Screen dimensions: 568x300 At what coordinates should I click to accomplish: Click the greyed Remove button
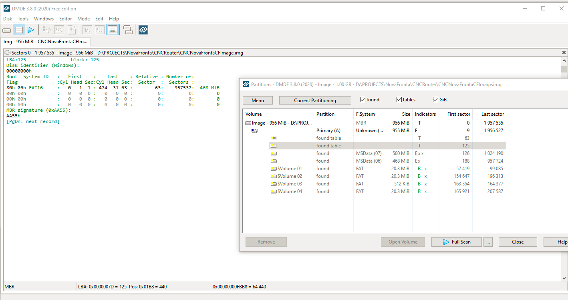(x=266, y=242)
